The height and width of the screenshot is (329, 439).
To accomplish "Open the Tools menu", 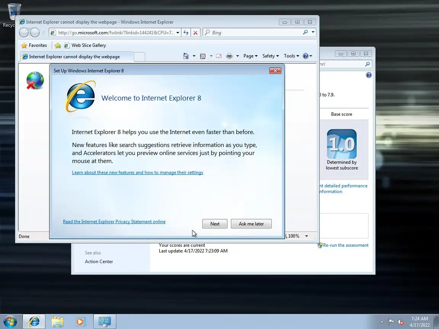I will coord(292,56).
